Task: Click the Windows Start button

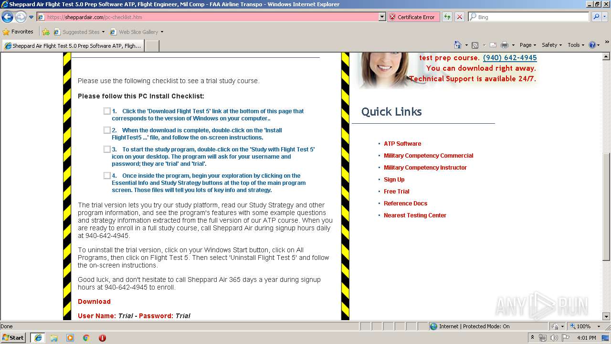Action: [x=13, y=337]
